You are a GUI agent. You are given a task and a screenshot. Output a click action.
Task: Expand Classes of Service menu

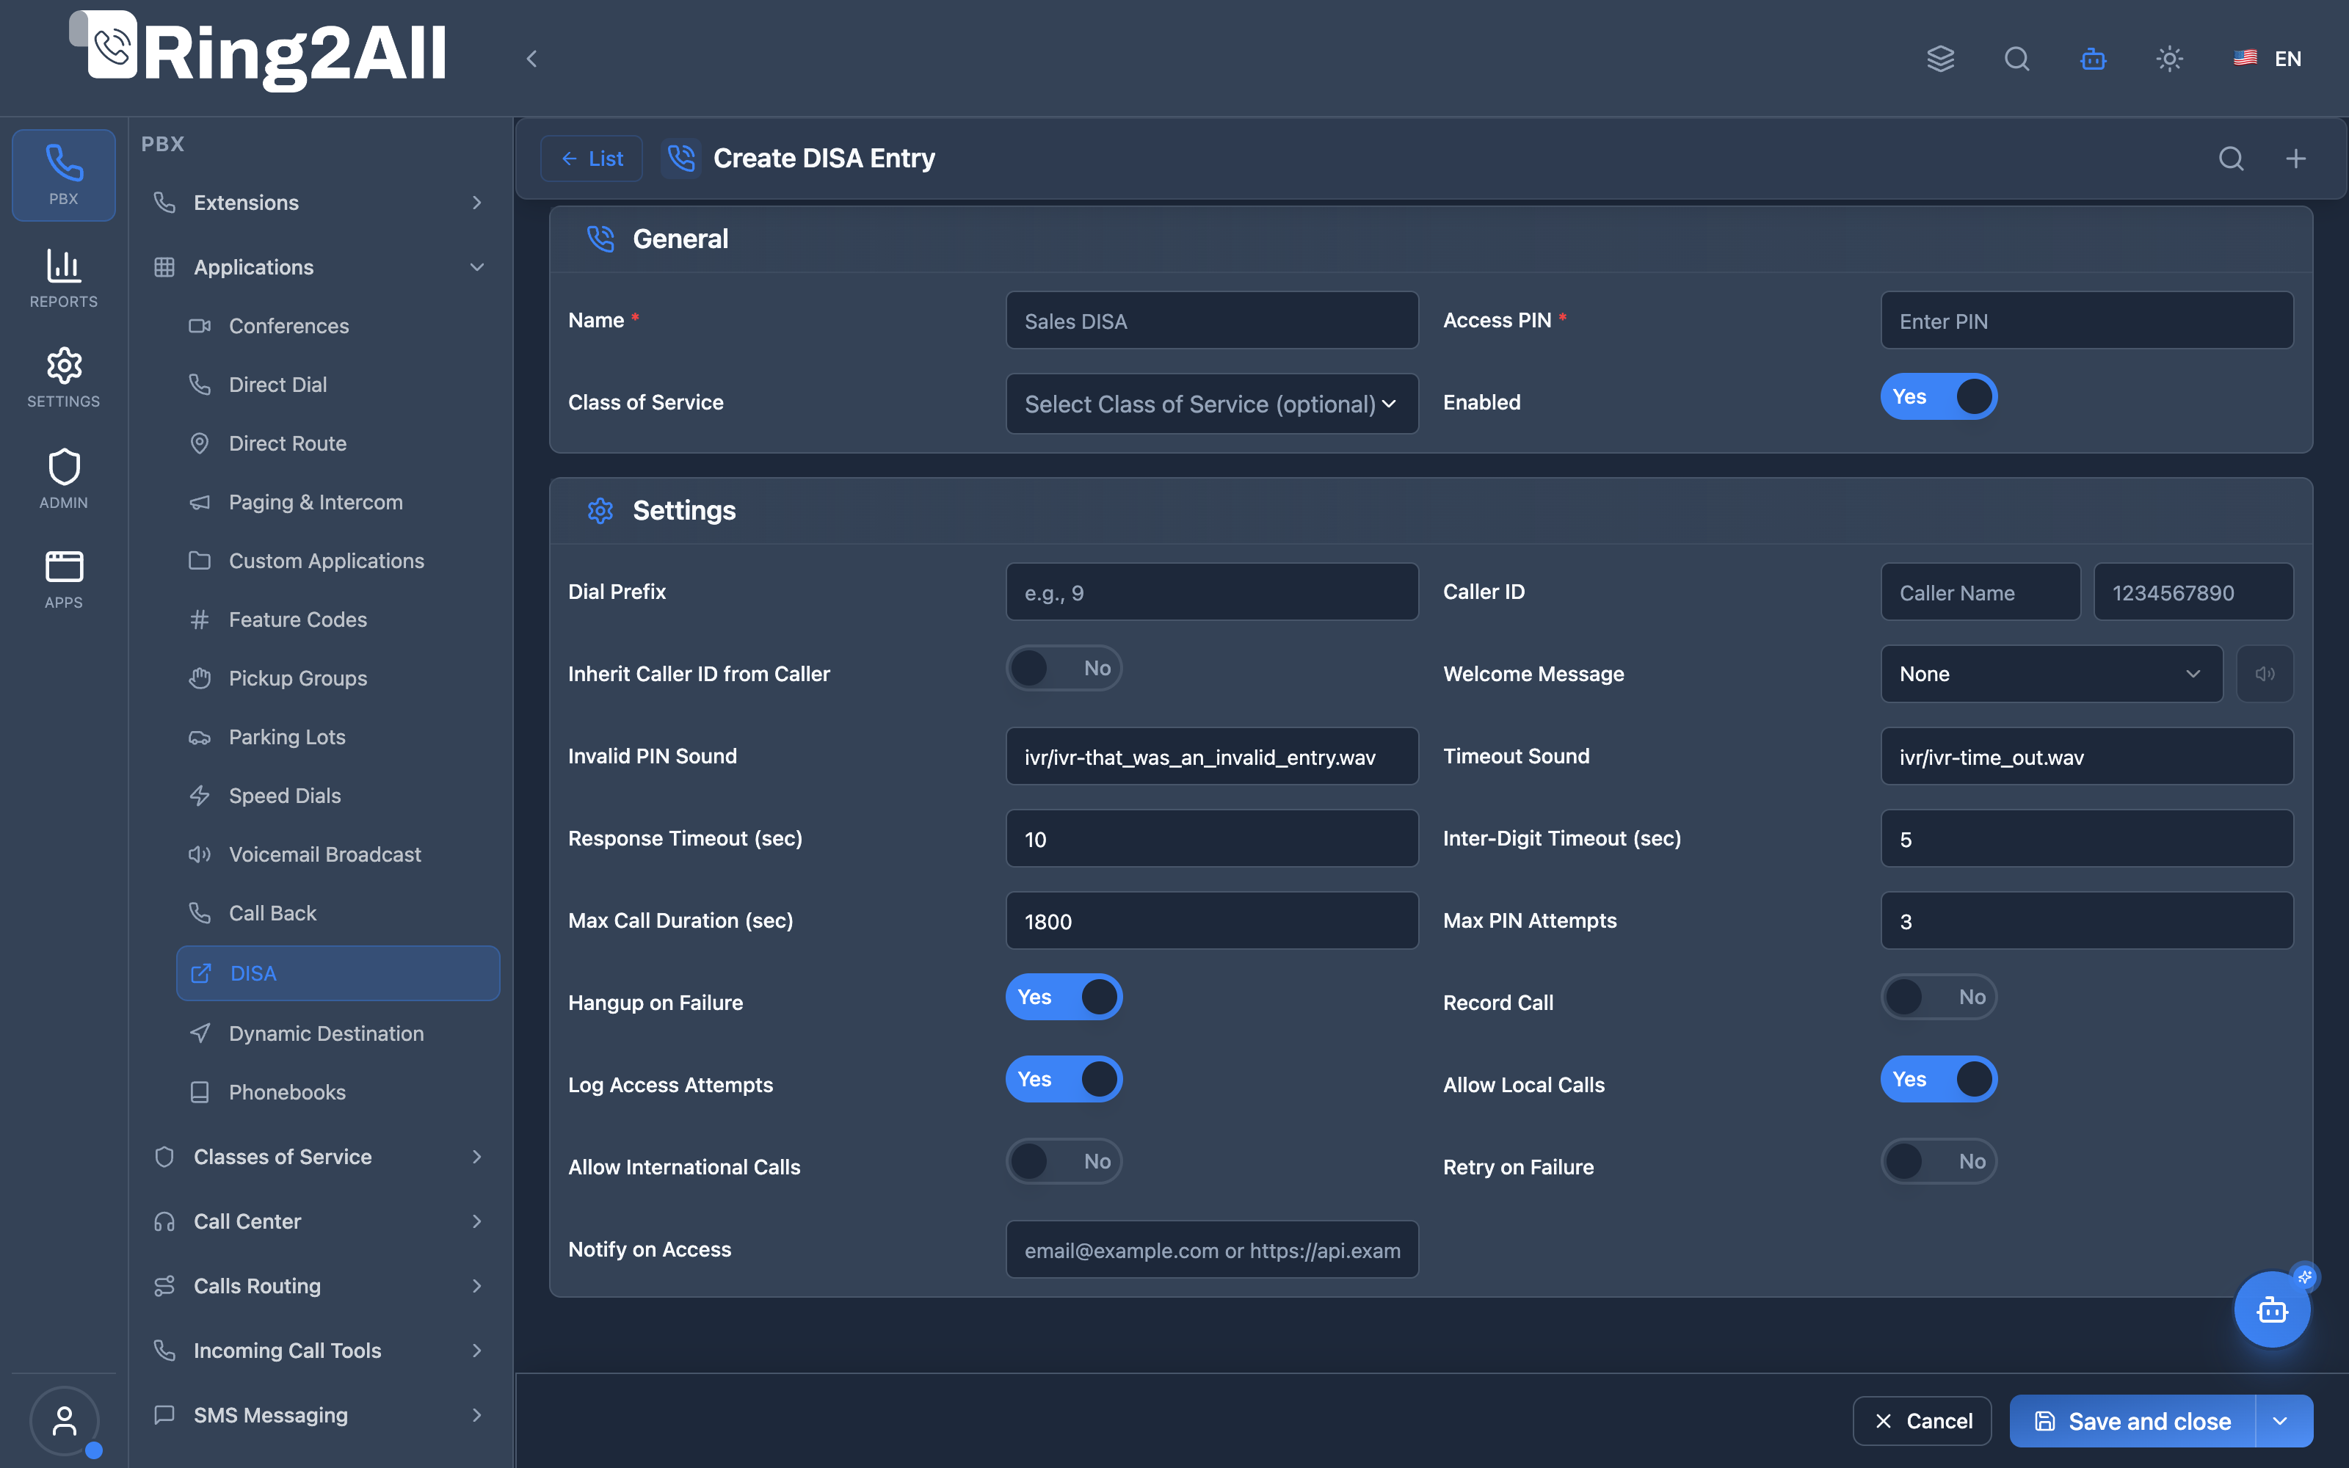(319, 1158)
